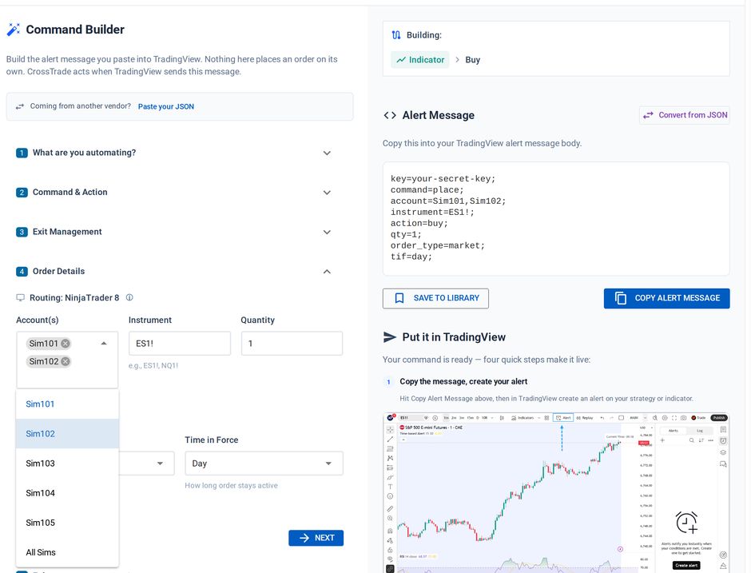Click the 'key=your-secret-key;' line in the alert message

tap(443, 179)
